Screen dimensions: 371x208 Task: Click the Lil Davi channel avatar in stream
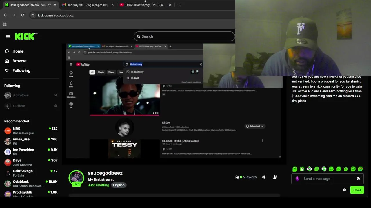[125, 128]
